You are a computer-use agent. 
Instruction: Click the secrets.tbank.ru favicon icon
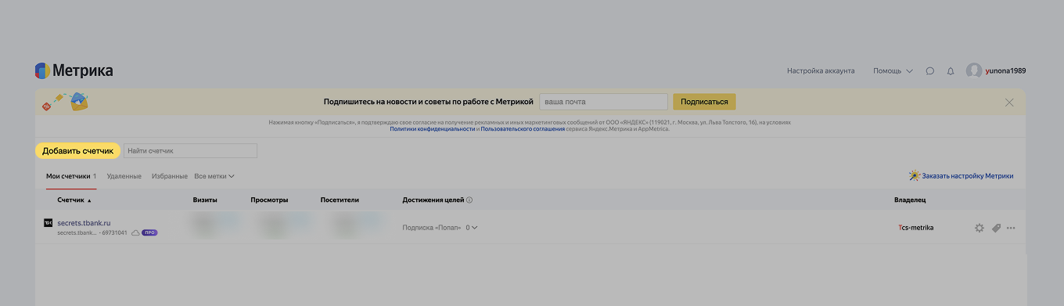48,223
